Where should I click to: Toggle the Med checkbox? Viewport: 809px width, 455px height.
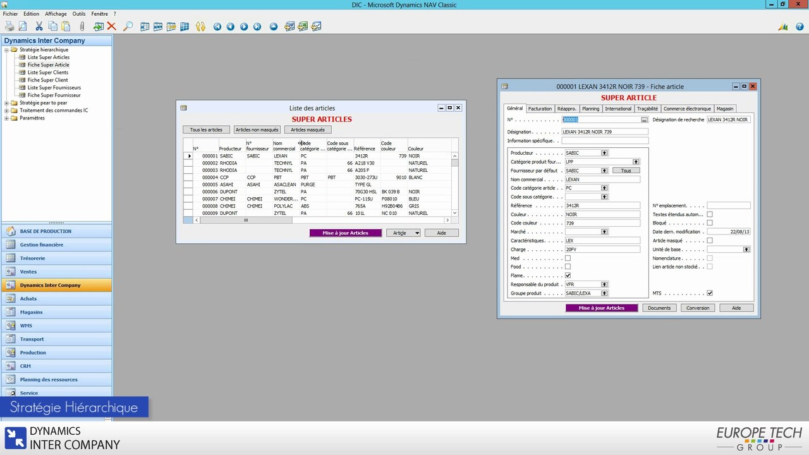pos(568,258)
